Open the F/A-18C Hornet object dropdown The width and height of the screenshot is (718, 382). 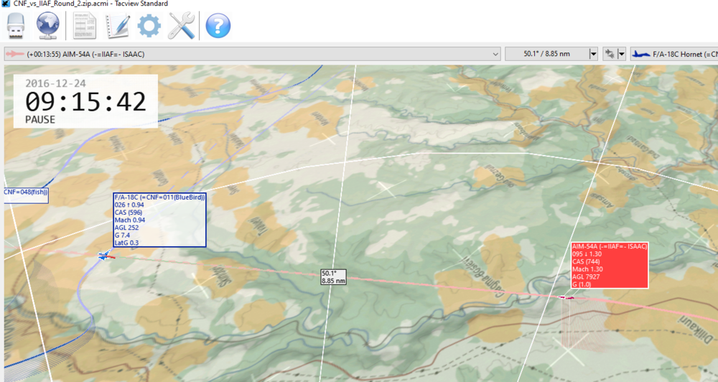click(674, 54)
